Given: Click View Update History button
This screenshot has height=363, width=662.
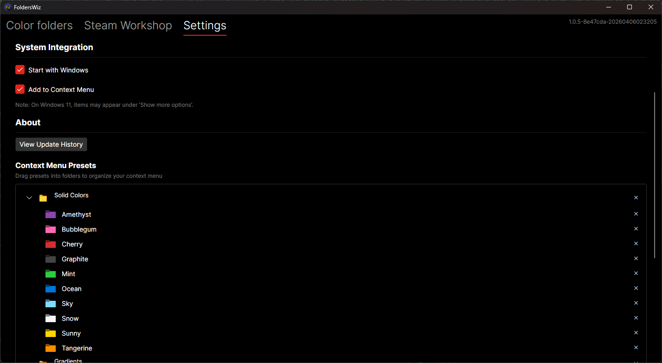Looking at the screenshot, I should (51, 144).
